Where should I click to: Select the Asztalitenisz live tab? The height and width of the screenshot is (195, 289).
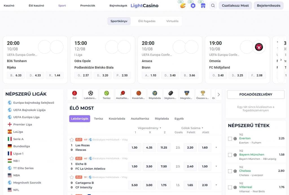[x=140, y=119]
